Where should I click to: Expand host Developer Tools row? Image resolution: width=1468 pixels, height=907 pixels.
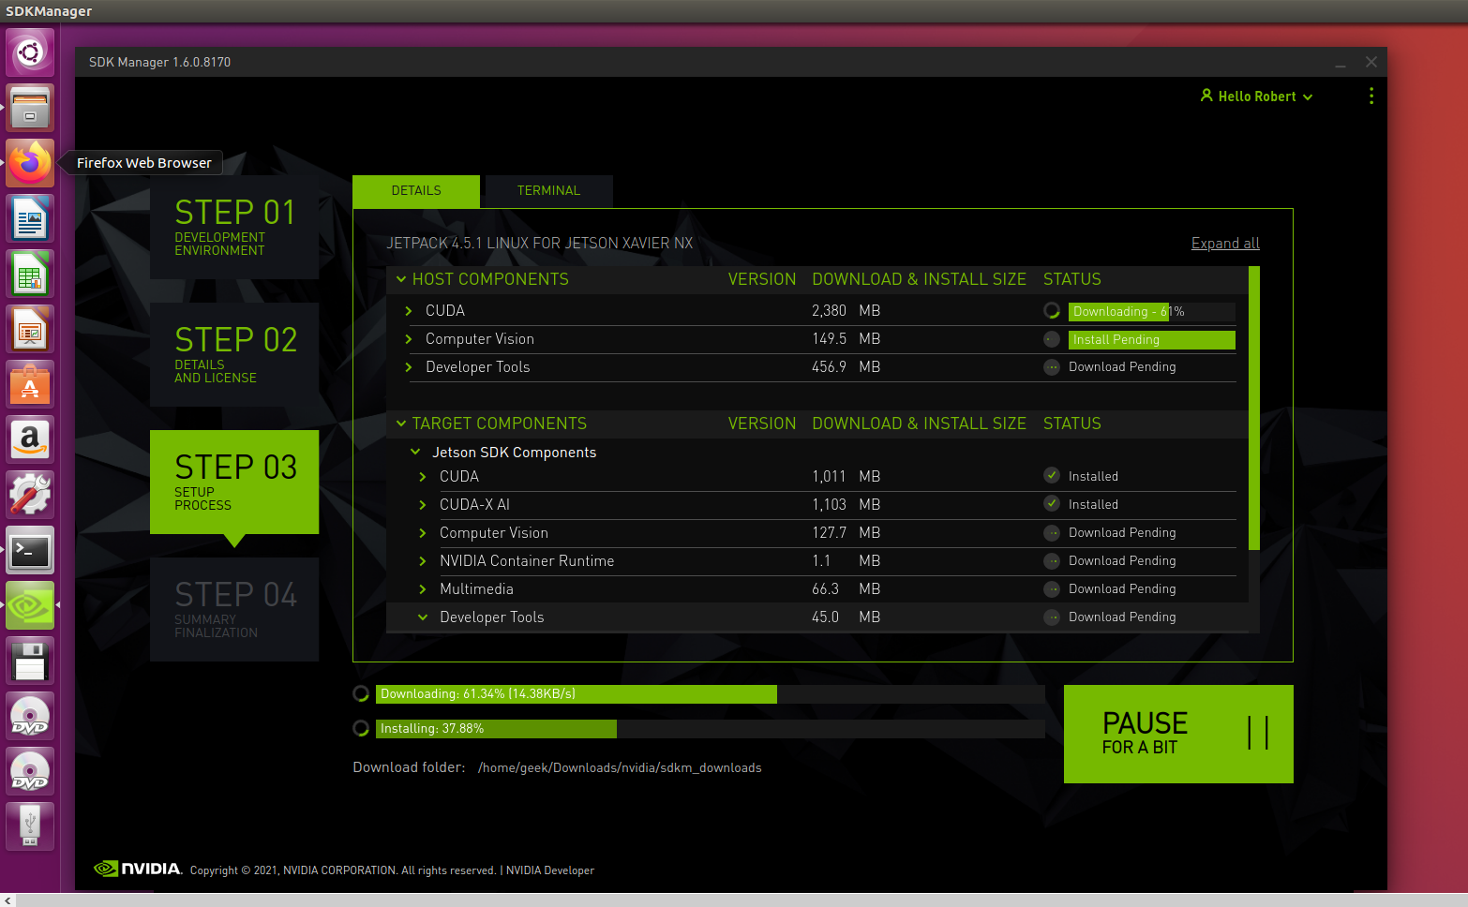tap(409, 367)
